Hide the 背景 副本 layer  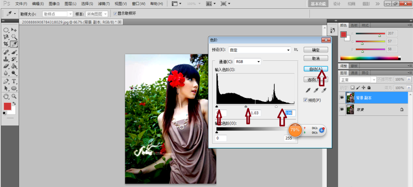pos(342,98)
